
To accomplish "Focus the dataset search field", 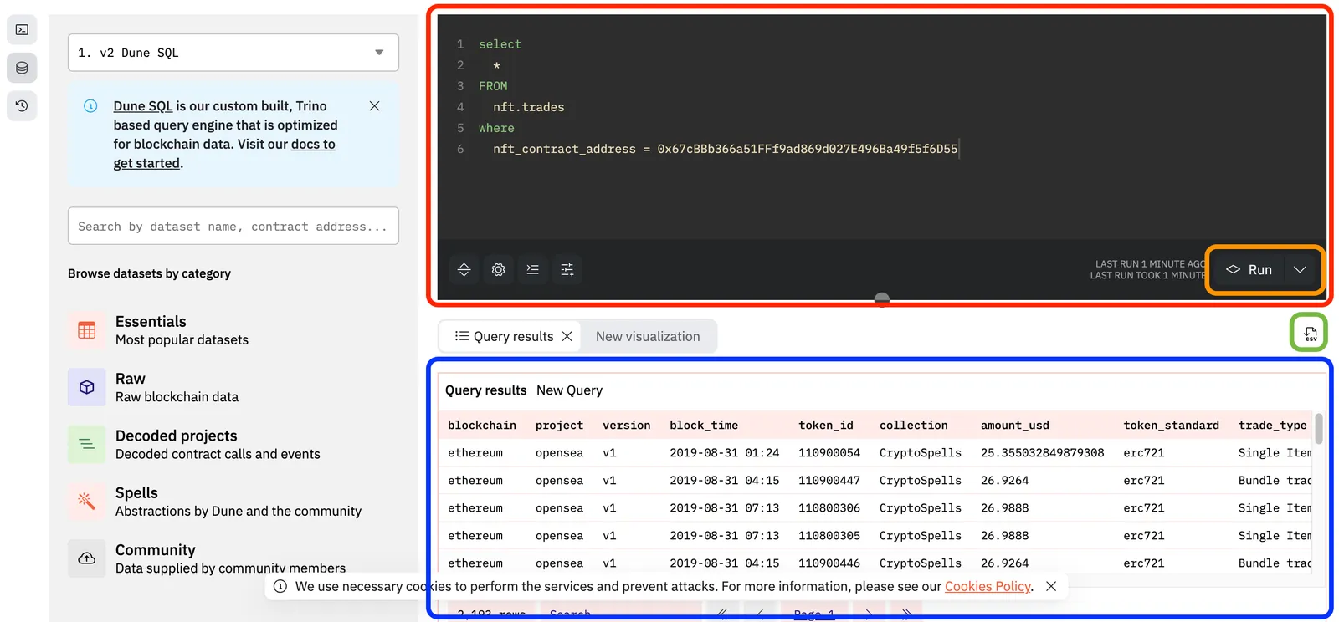I will 233,226.
